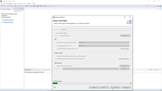Image resolution: width=162 pixels, height=91 pixels.
Task: Click the Creating project progress bar
Action: coord(91,83)
